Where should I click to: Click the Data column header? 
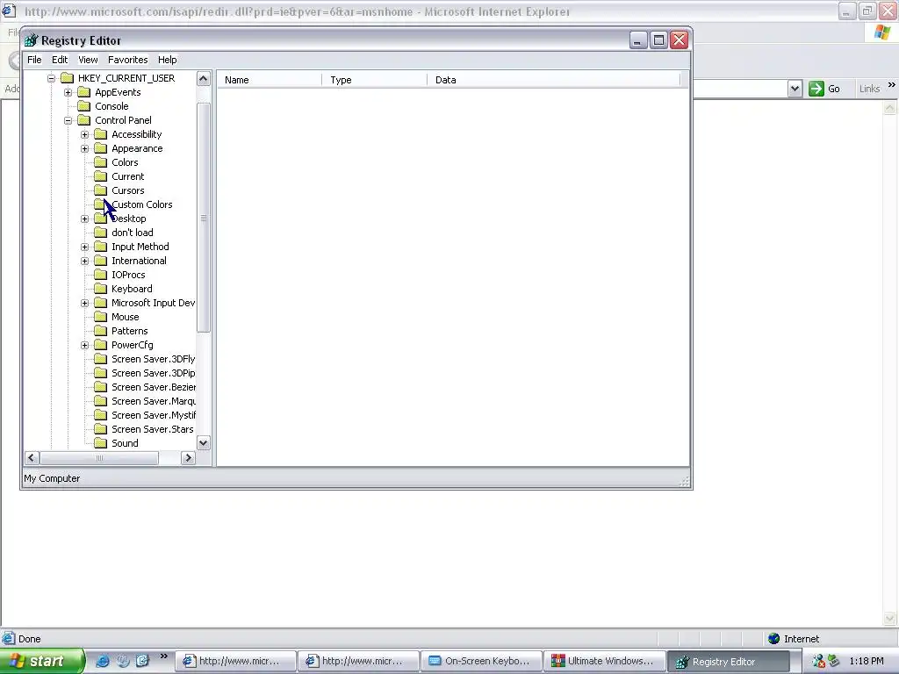point(553,80)
